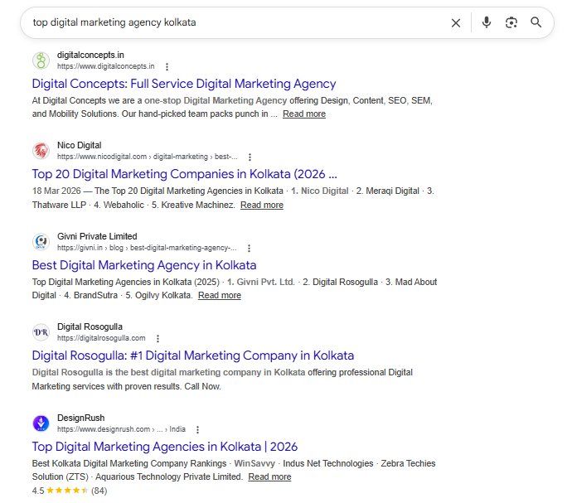The height and width of the screenshot is (503, 572).
Task: Expand 'Read more' under the Nico Digital snippet
Action: click(x=261, y=205)
